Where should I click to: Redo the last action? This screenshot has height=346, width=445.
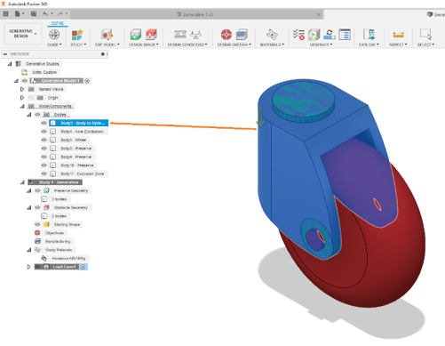pyautogui.click(x=60, y=13)
